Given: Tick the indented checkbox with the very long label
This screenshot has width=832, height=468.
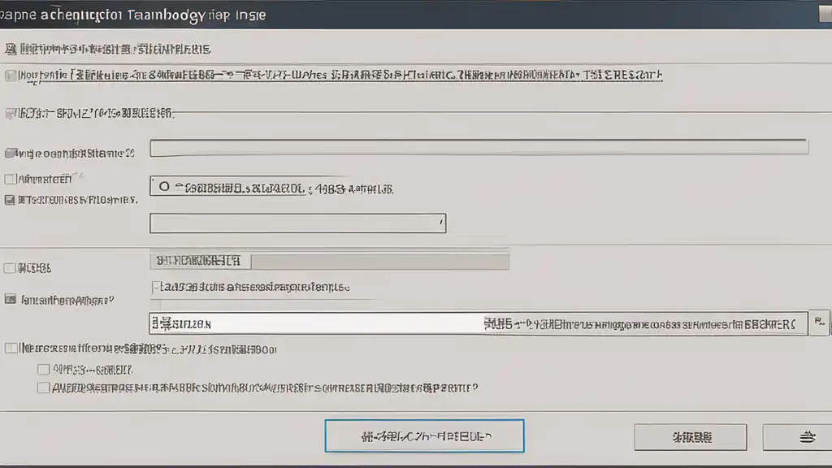Looking at the screenshot, I should point(44,388).
